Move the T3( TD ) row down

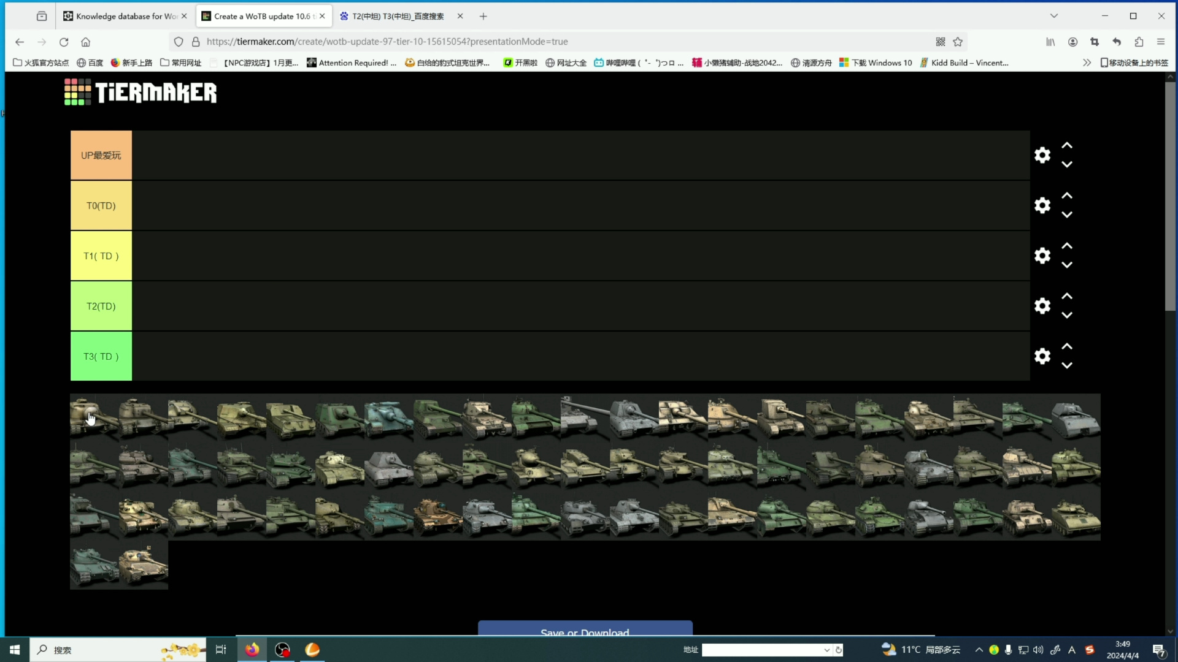[1067, 365]
